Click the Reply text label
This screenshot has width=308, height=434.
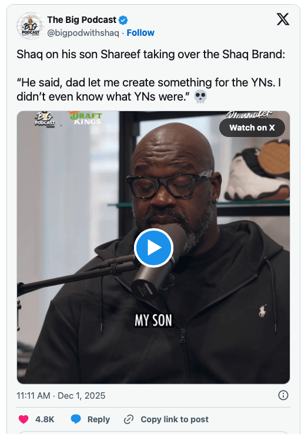click(x=99, y=419)
